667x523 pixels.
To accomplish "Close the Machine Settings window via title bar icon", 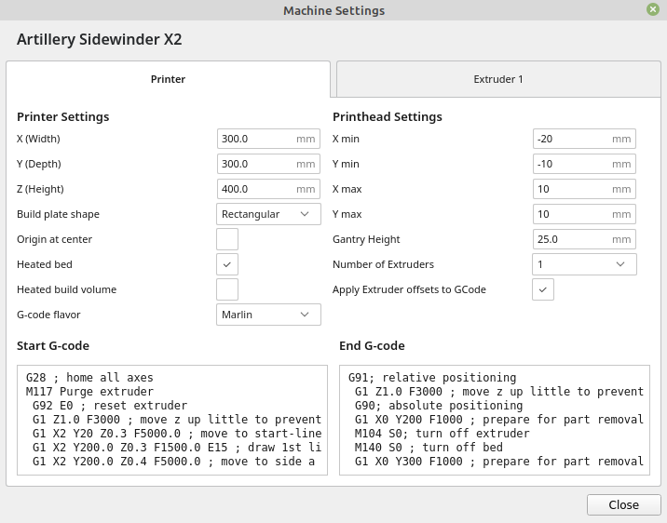I will tap(652, 9).
